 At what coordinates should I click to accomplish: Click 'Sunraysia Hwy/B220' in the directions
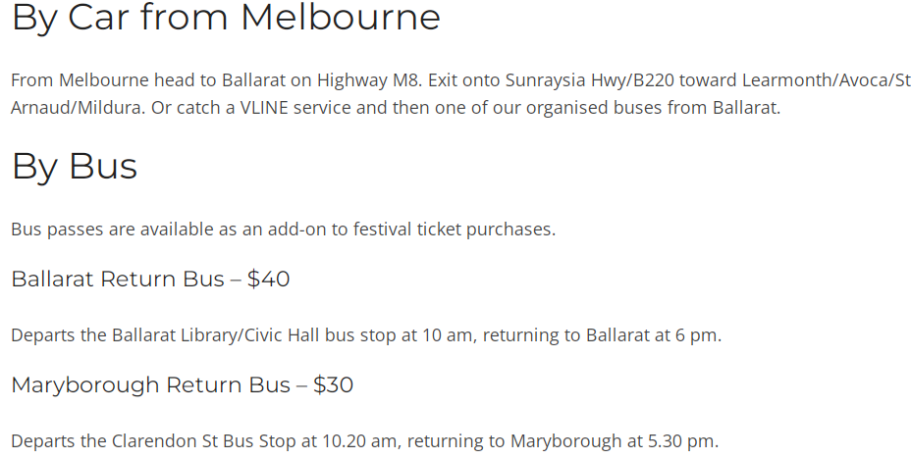[590, 80]
